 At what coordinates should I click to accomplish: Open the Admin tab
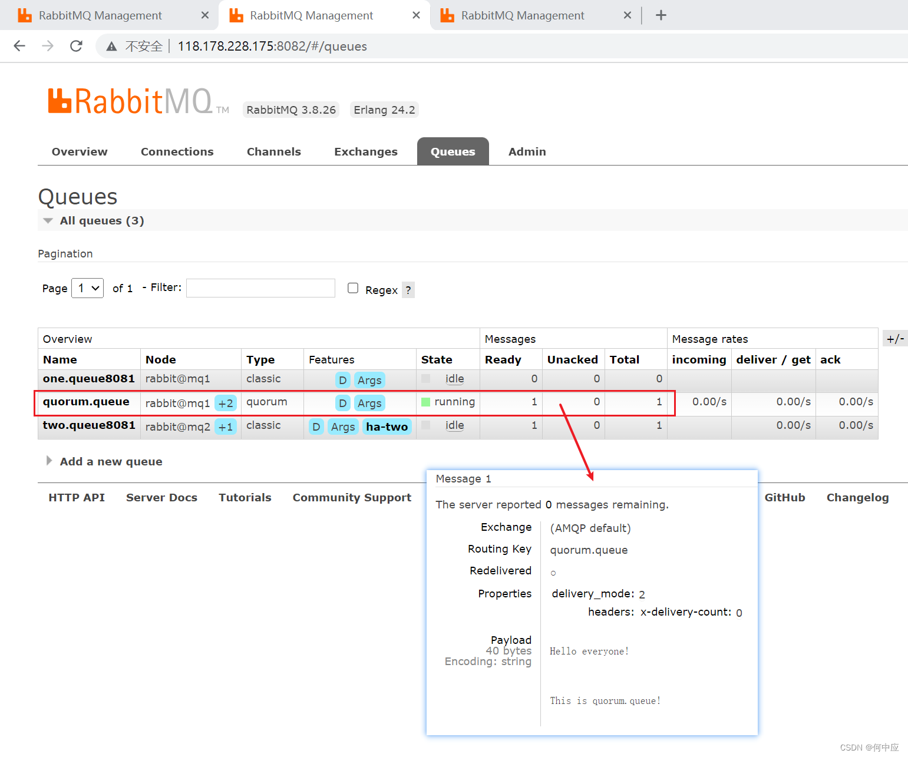(x=527, y=151)
